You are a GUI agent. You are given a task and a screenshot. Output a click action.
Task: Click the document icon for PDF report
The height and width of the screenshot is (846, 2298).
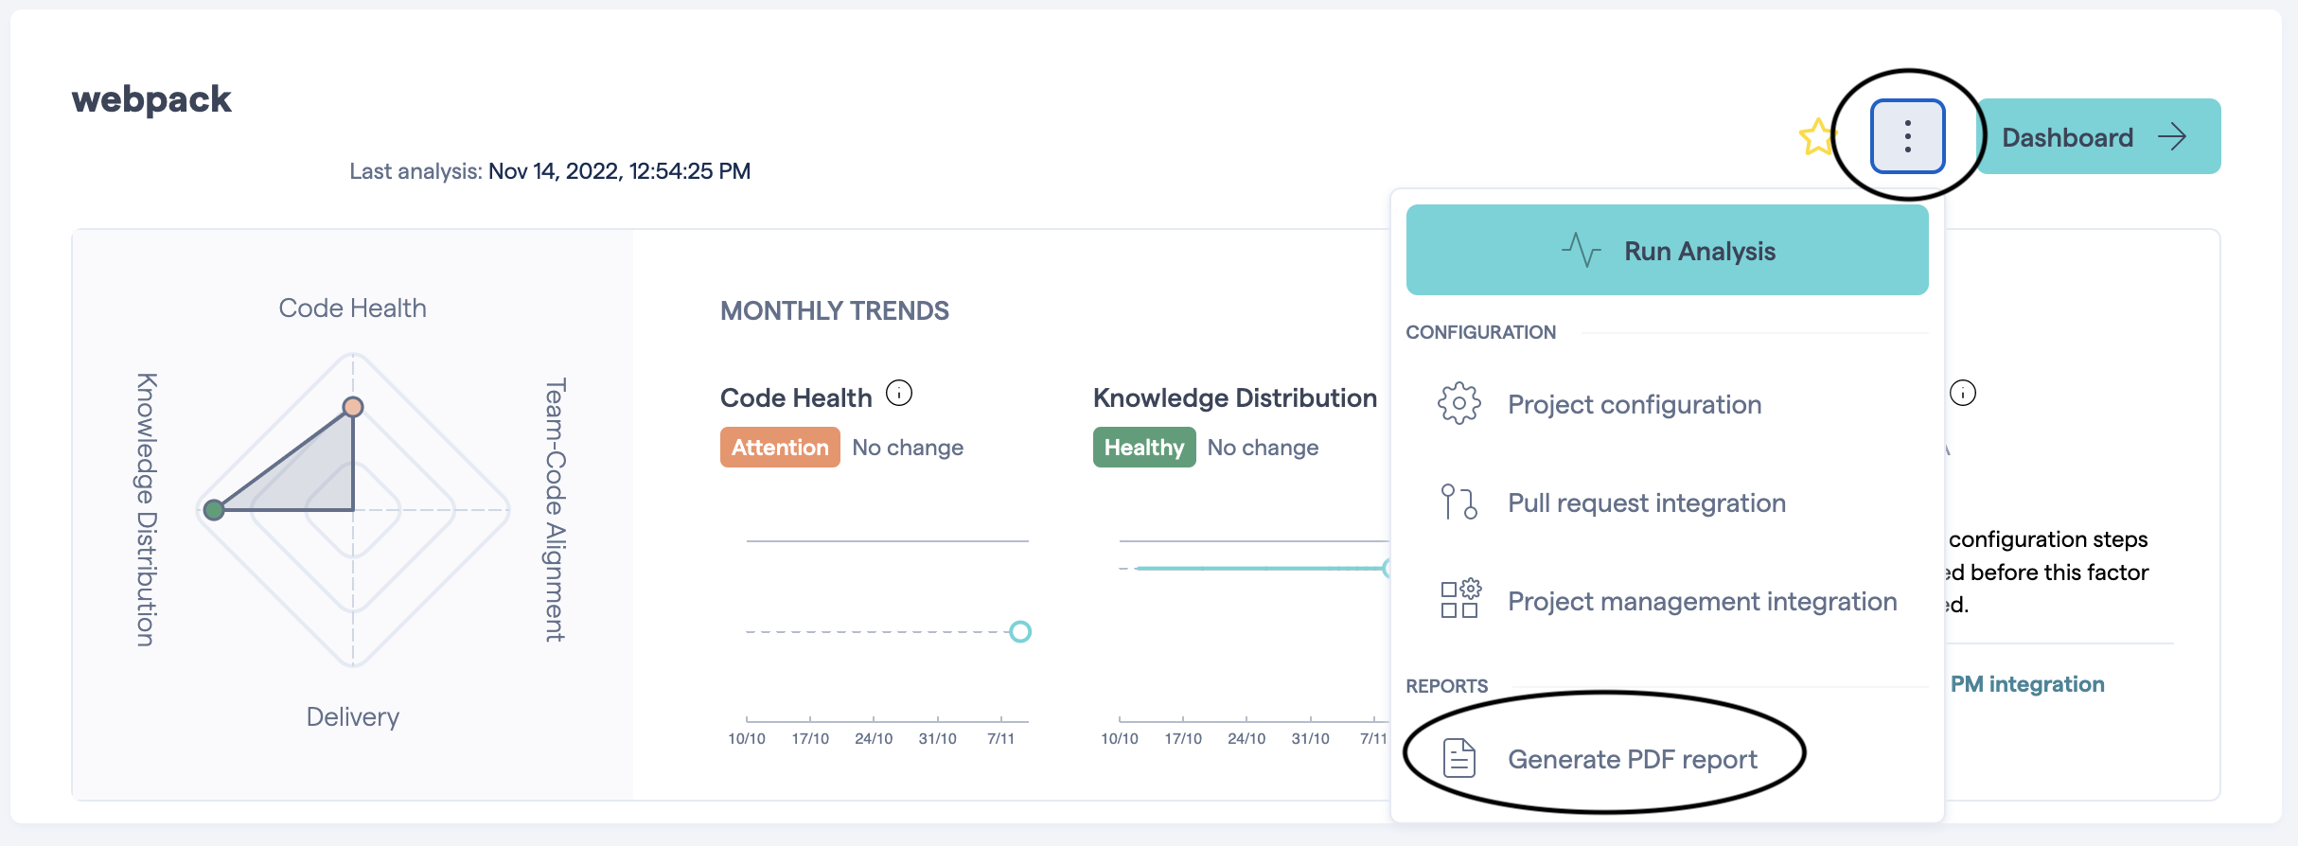click(x=1458, y=759)
